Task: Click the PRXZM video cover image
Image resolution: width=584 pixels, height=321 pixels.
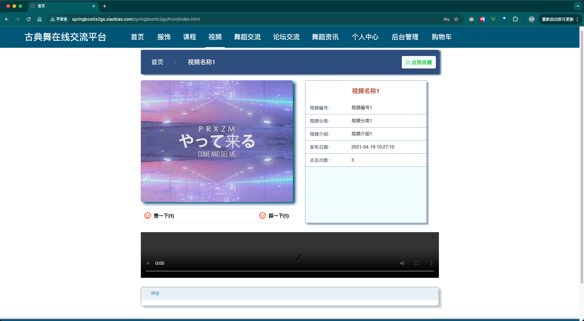Action: [x=217, y=141]
